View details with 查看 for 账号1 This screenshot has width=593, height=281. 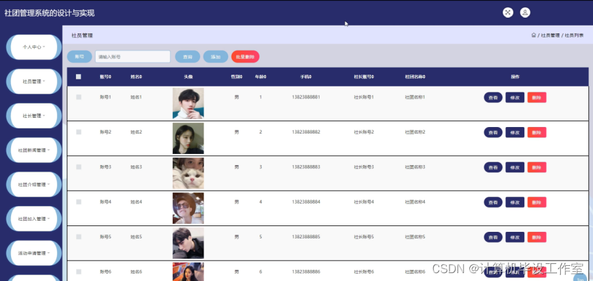[x=493, y=98]
